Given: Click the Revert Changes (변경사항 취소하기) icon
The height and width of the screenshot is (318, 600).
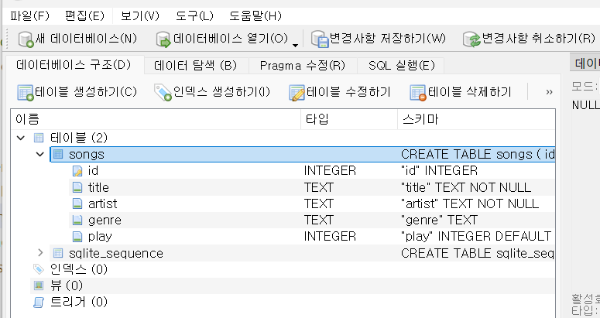Looking at the screenshot, I should (471, 39).
